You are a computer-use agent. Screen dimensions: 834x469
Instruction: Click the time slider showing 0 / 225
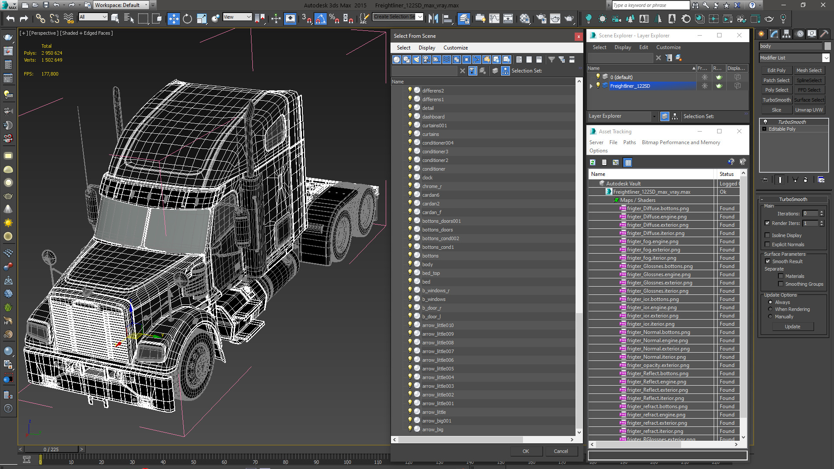[x=51, y=449]
